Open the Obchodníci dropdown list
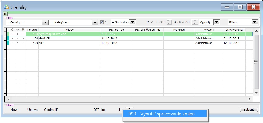Image resolution: width=263 pixels, height=123 pixels. tap(132, 22)
